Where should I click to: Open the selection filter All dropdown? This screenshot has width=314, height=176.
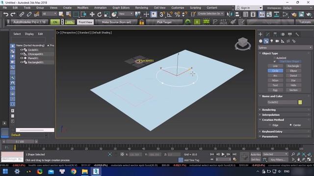tap(49, 14)
